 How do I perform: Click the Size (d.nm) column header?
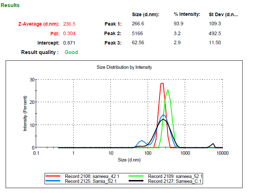tap(145, 14)
